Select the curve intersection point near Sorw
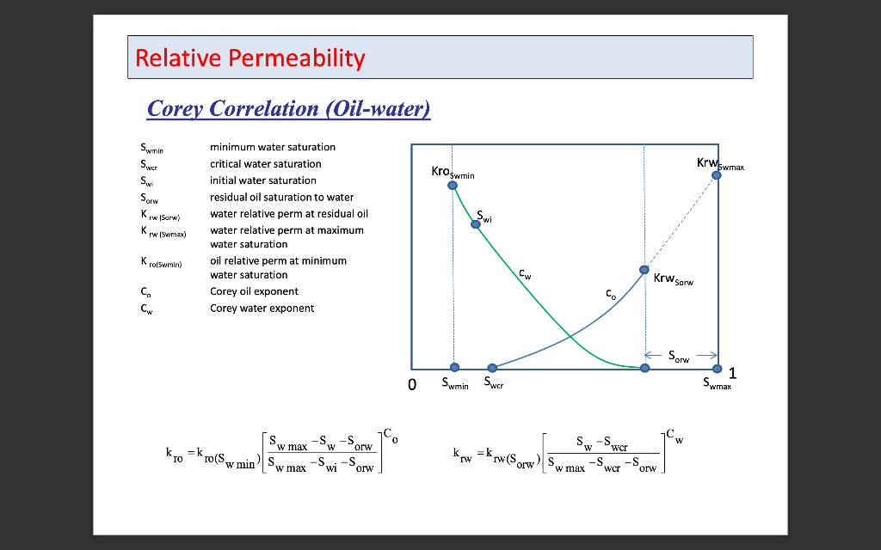Screen dimensions: 881x550 click(644, 367)
